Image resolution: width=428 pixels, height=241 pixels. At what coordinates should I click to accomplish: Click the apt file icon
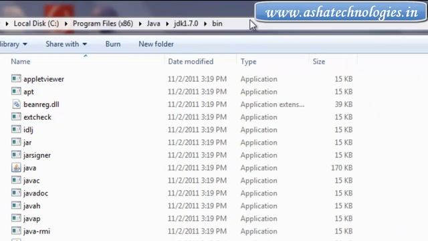point(16,91)
